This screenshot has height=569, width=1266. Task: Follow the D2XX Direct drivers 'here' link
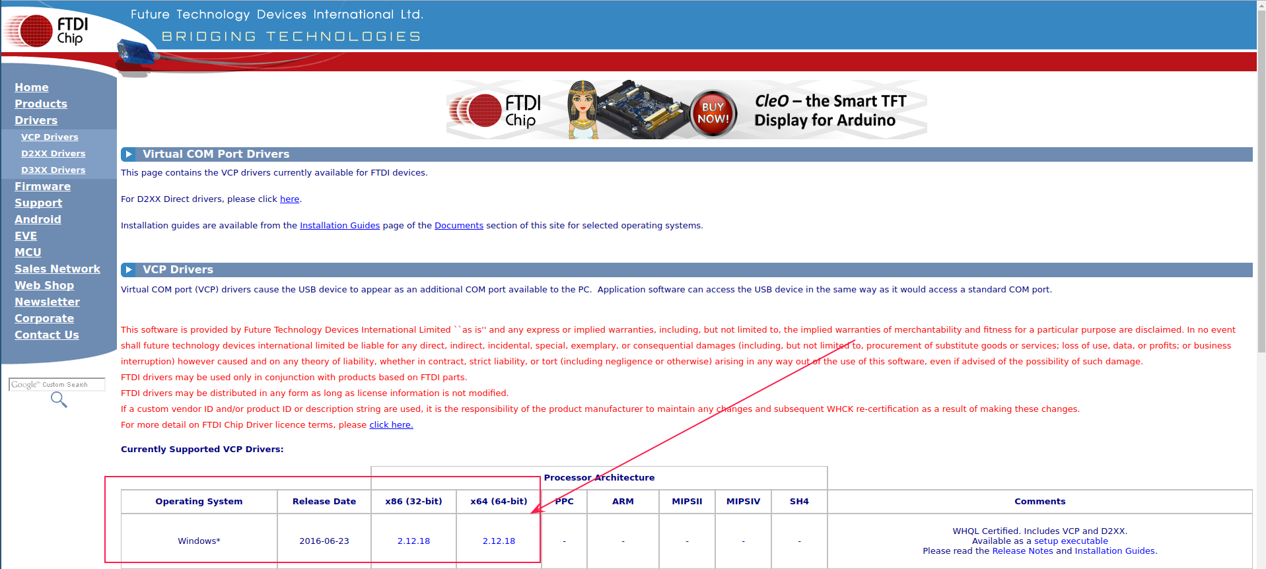pyautogui.click(x=289, y=199)
